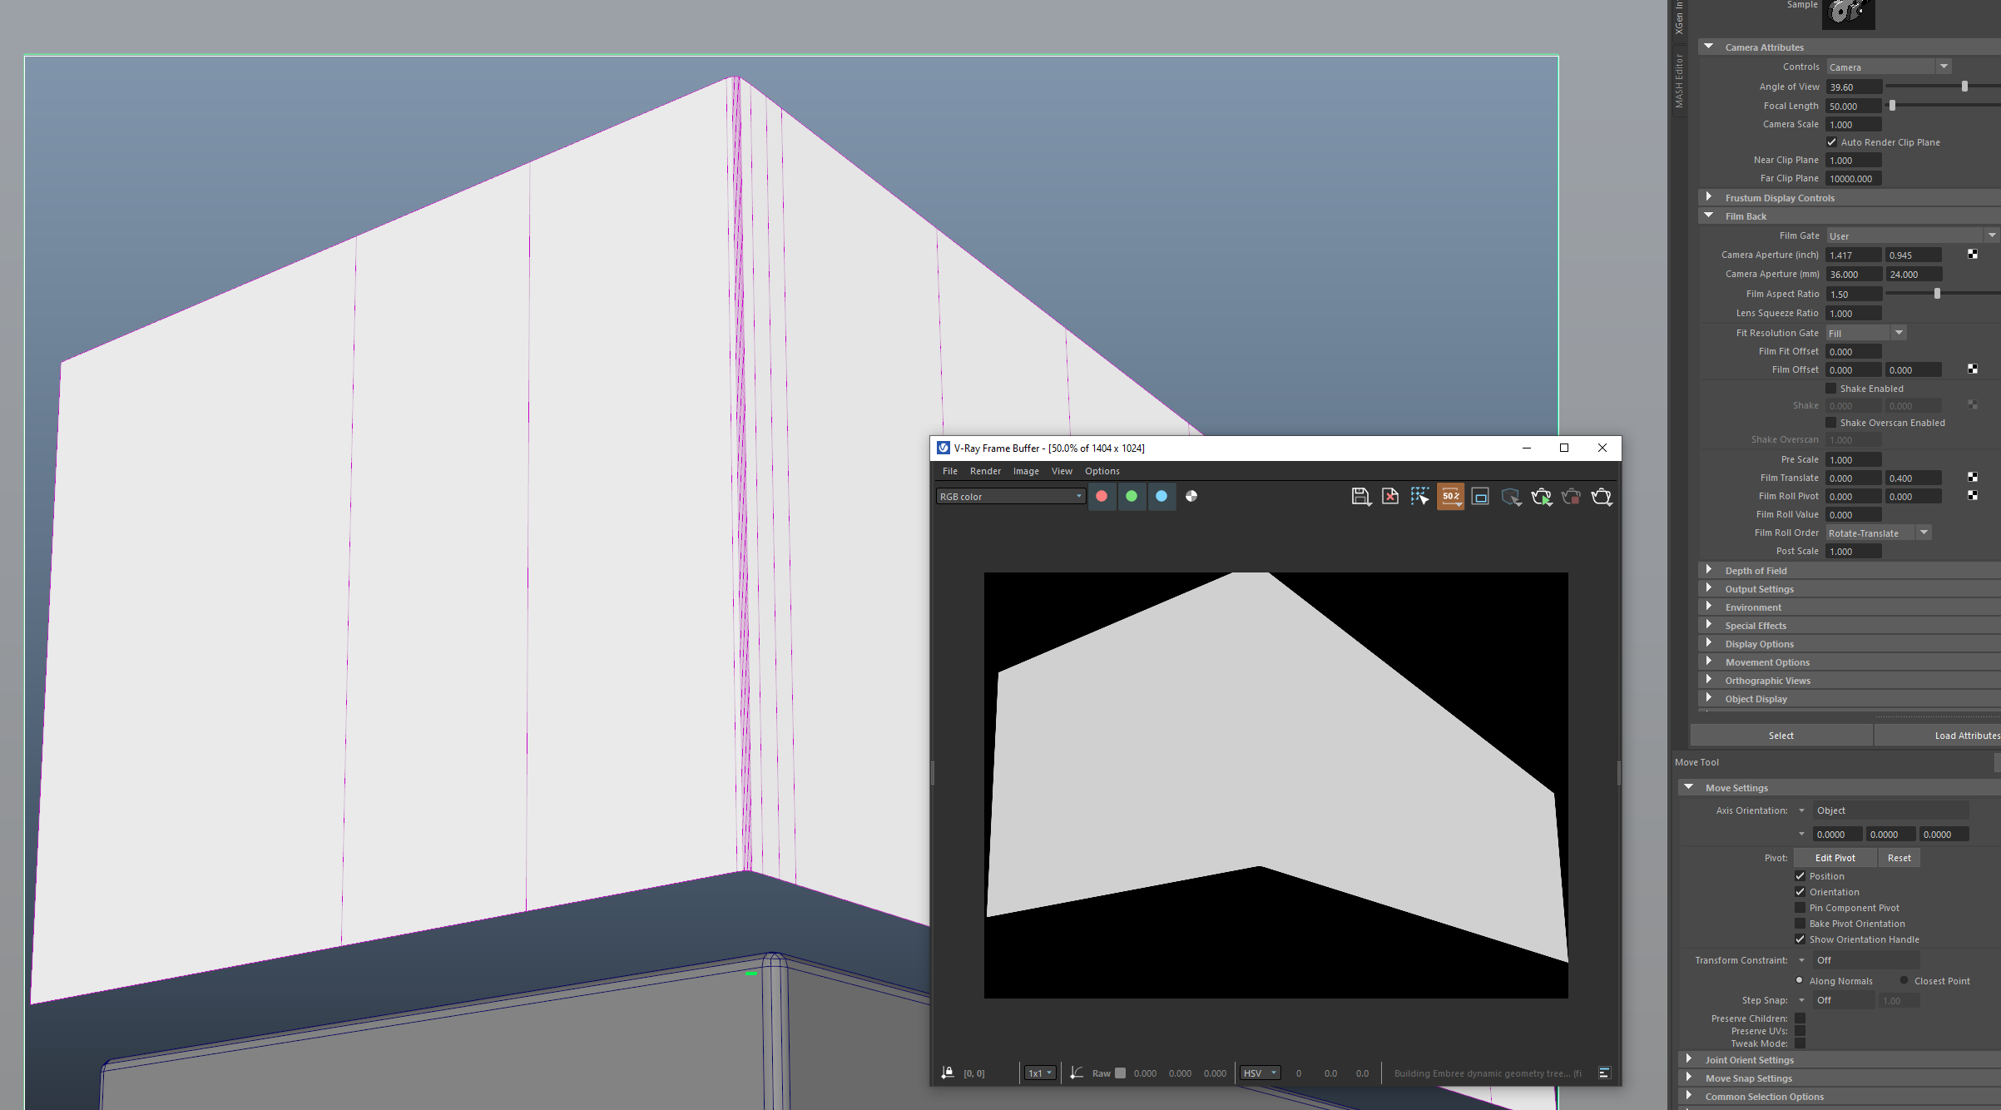Viewport: 2001px width, 1110px height.
Task: Click the pixel lock coordinates icon
Action: coord(948,1073)
